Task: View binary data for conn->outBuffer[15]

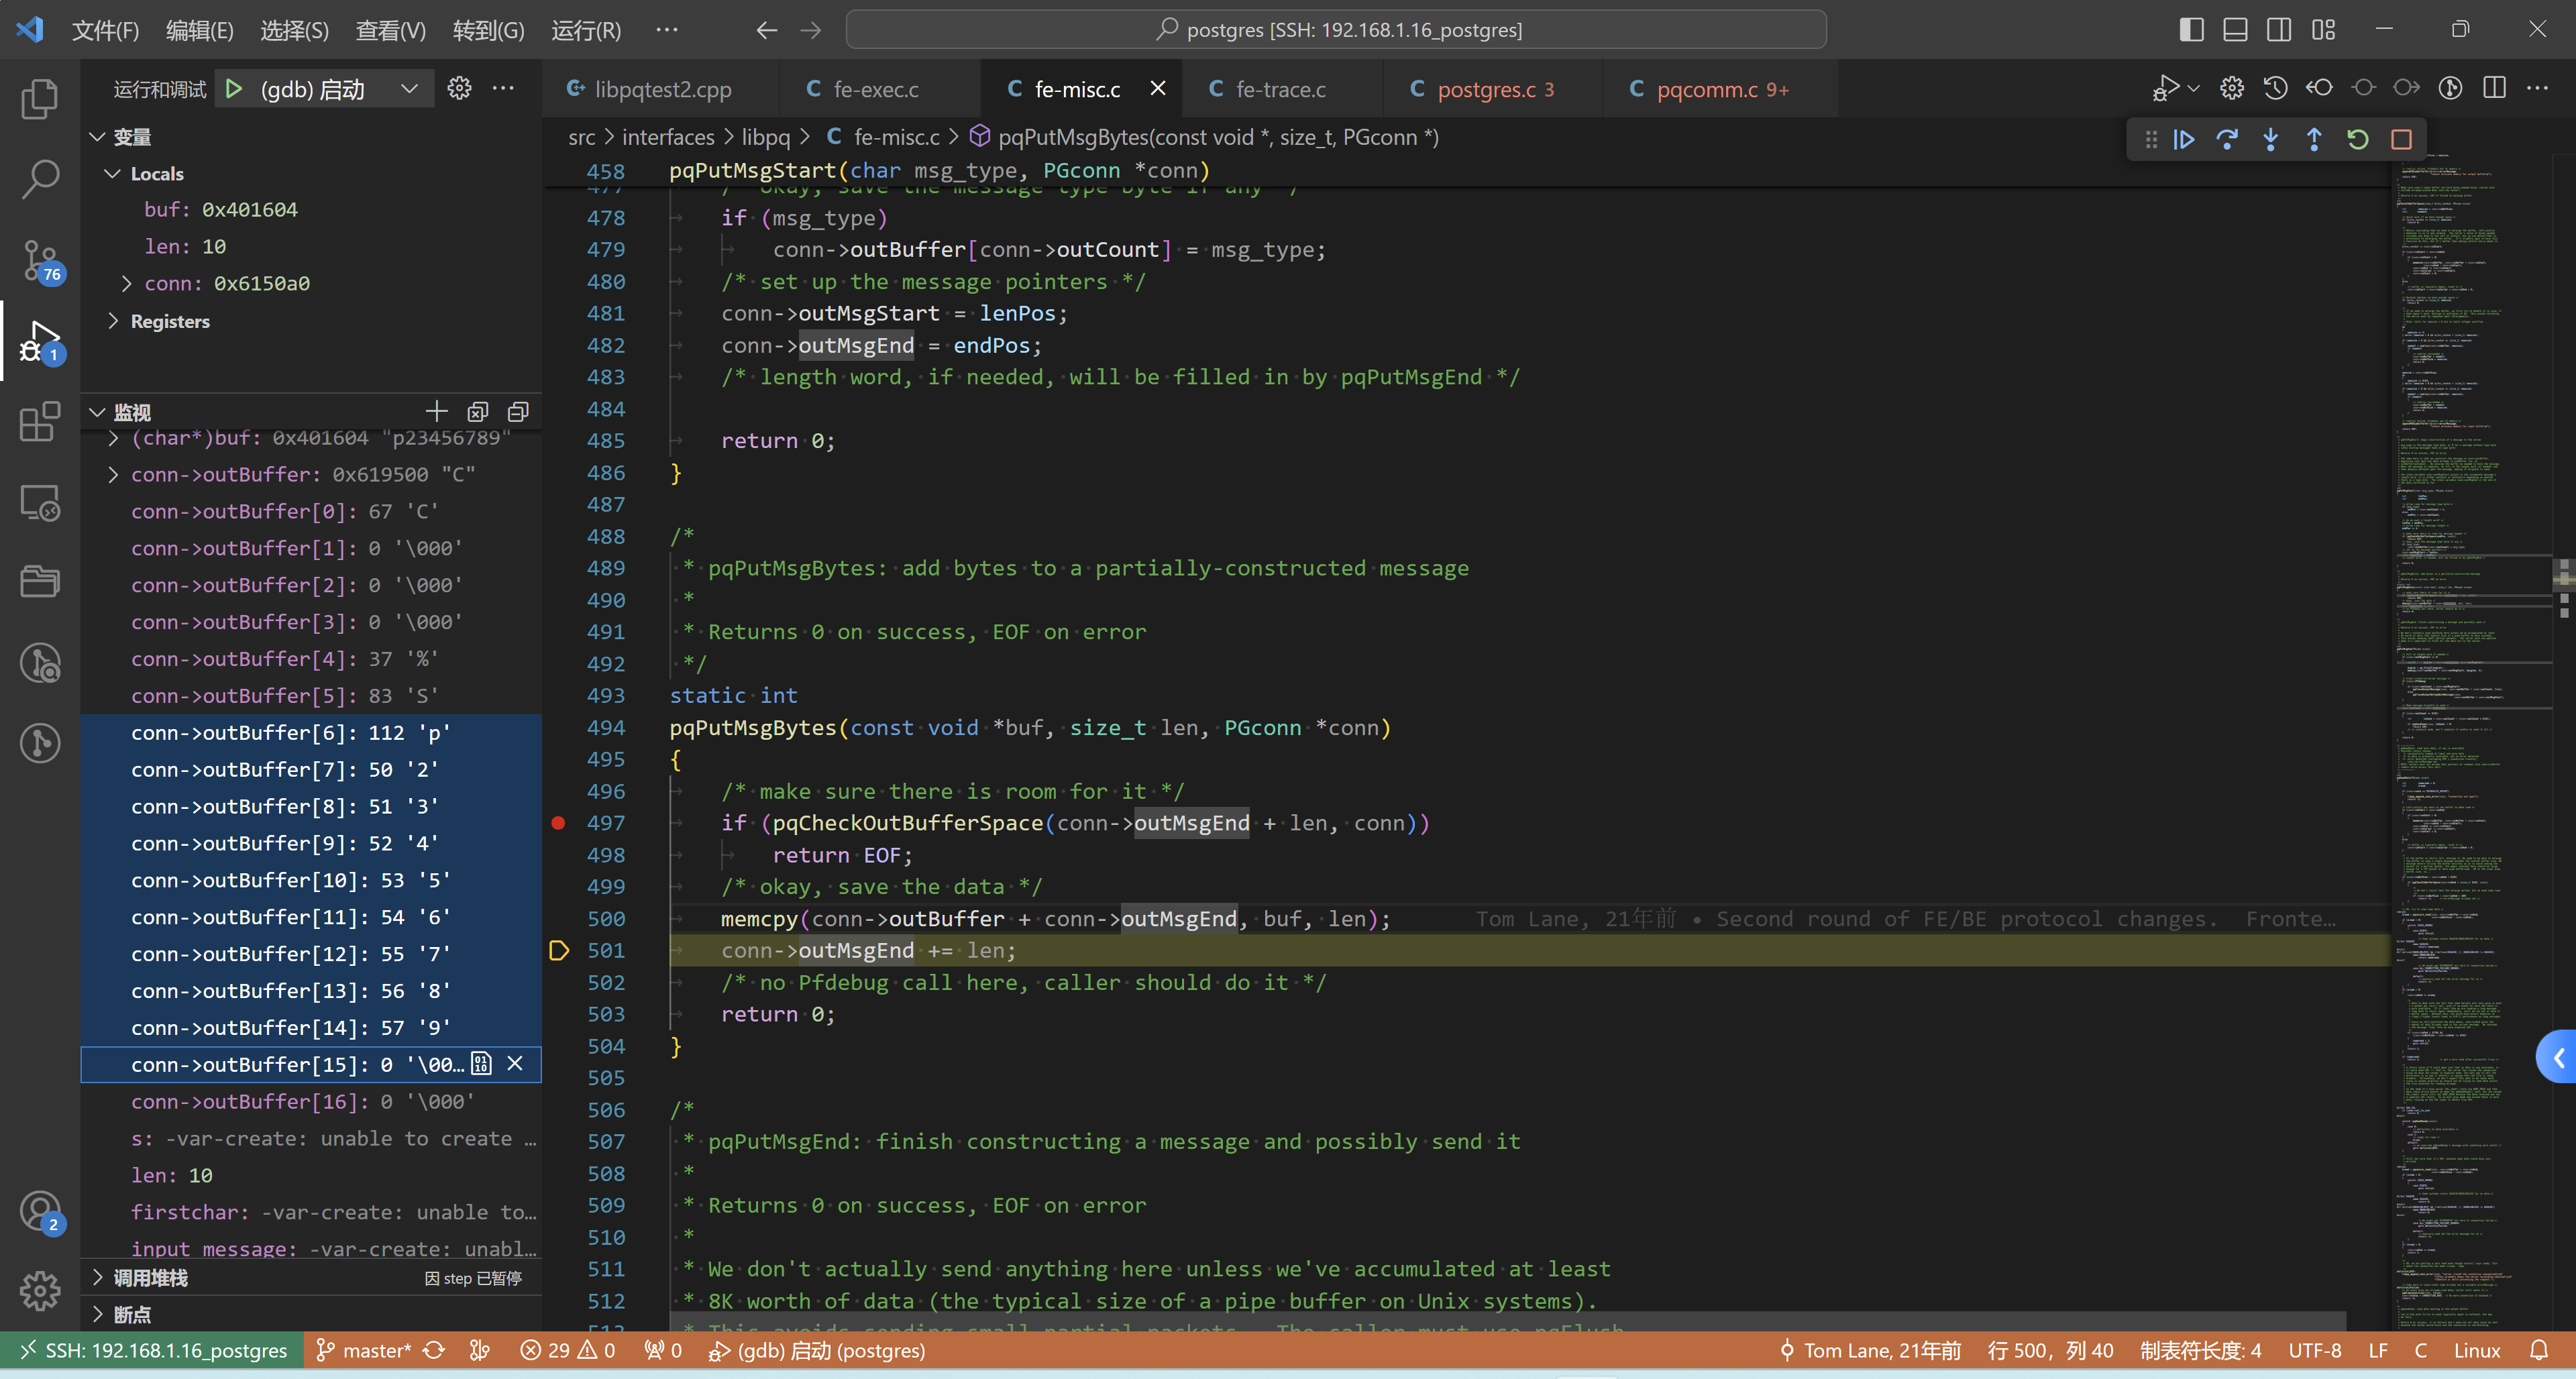Action: click(481, 1064)
